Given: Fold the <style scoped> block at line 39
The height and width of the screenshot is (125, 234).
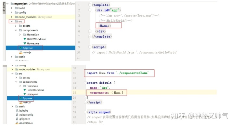Looking at the screenshot, I should click(x=85, y=112).
